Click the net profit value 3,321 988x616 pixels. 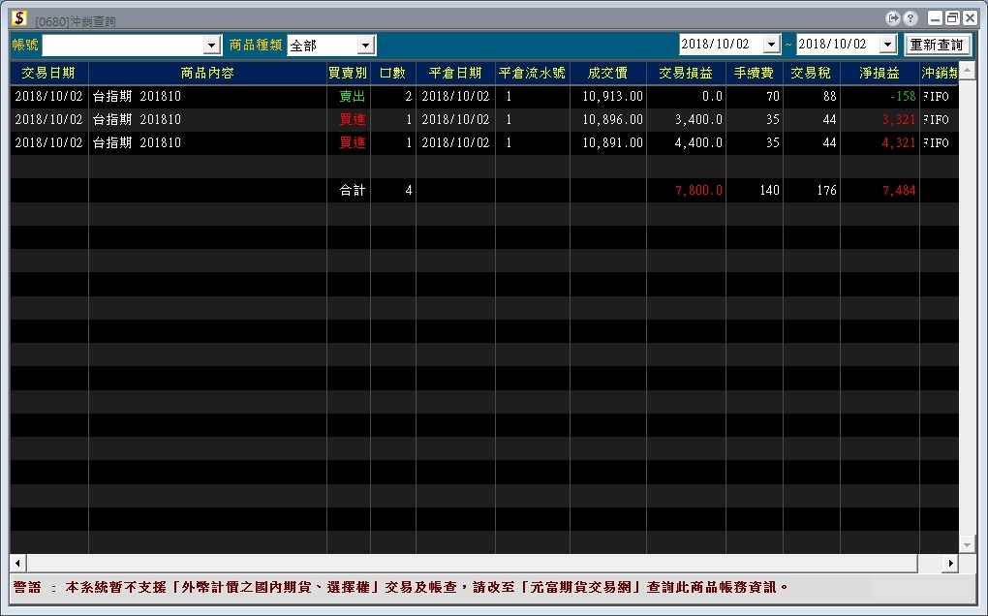(x=899, y=120)
